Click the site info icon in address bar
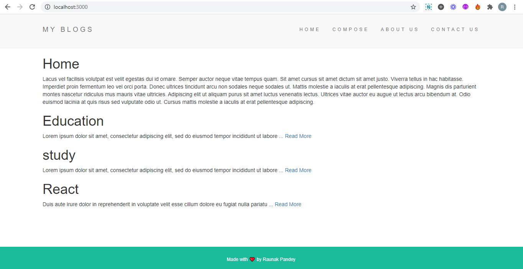523x269 pixels. (48, 7)
